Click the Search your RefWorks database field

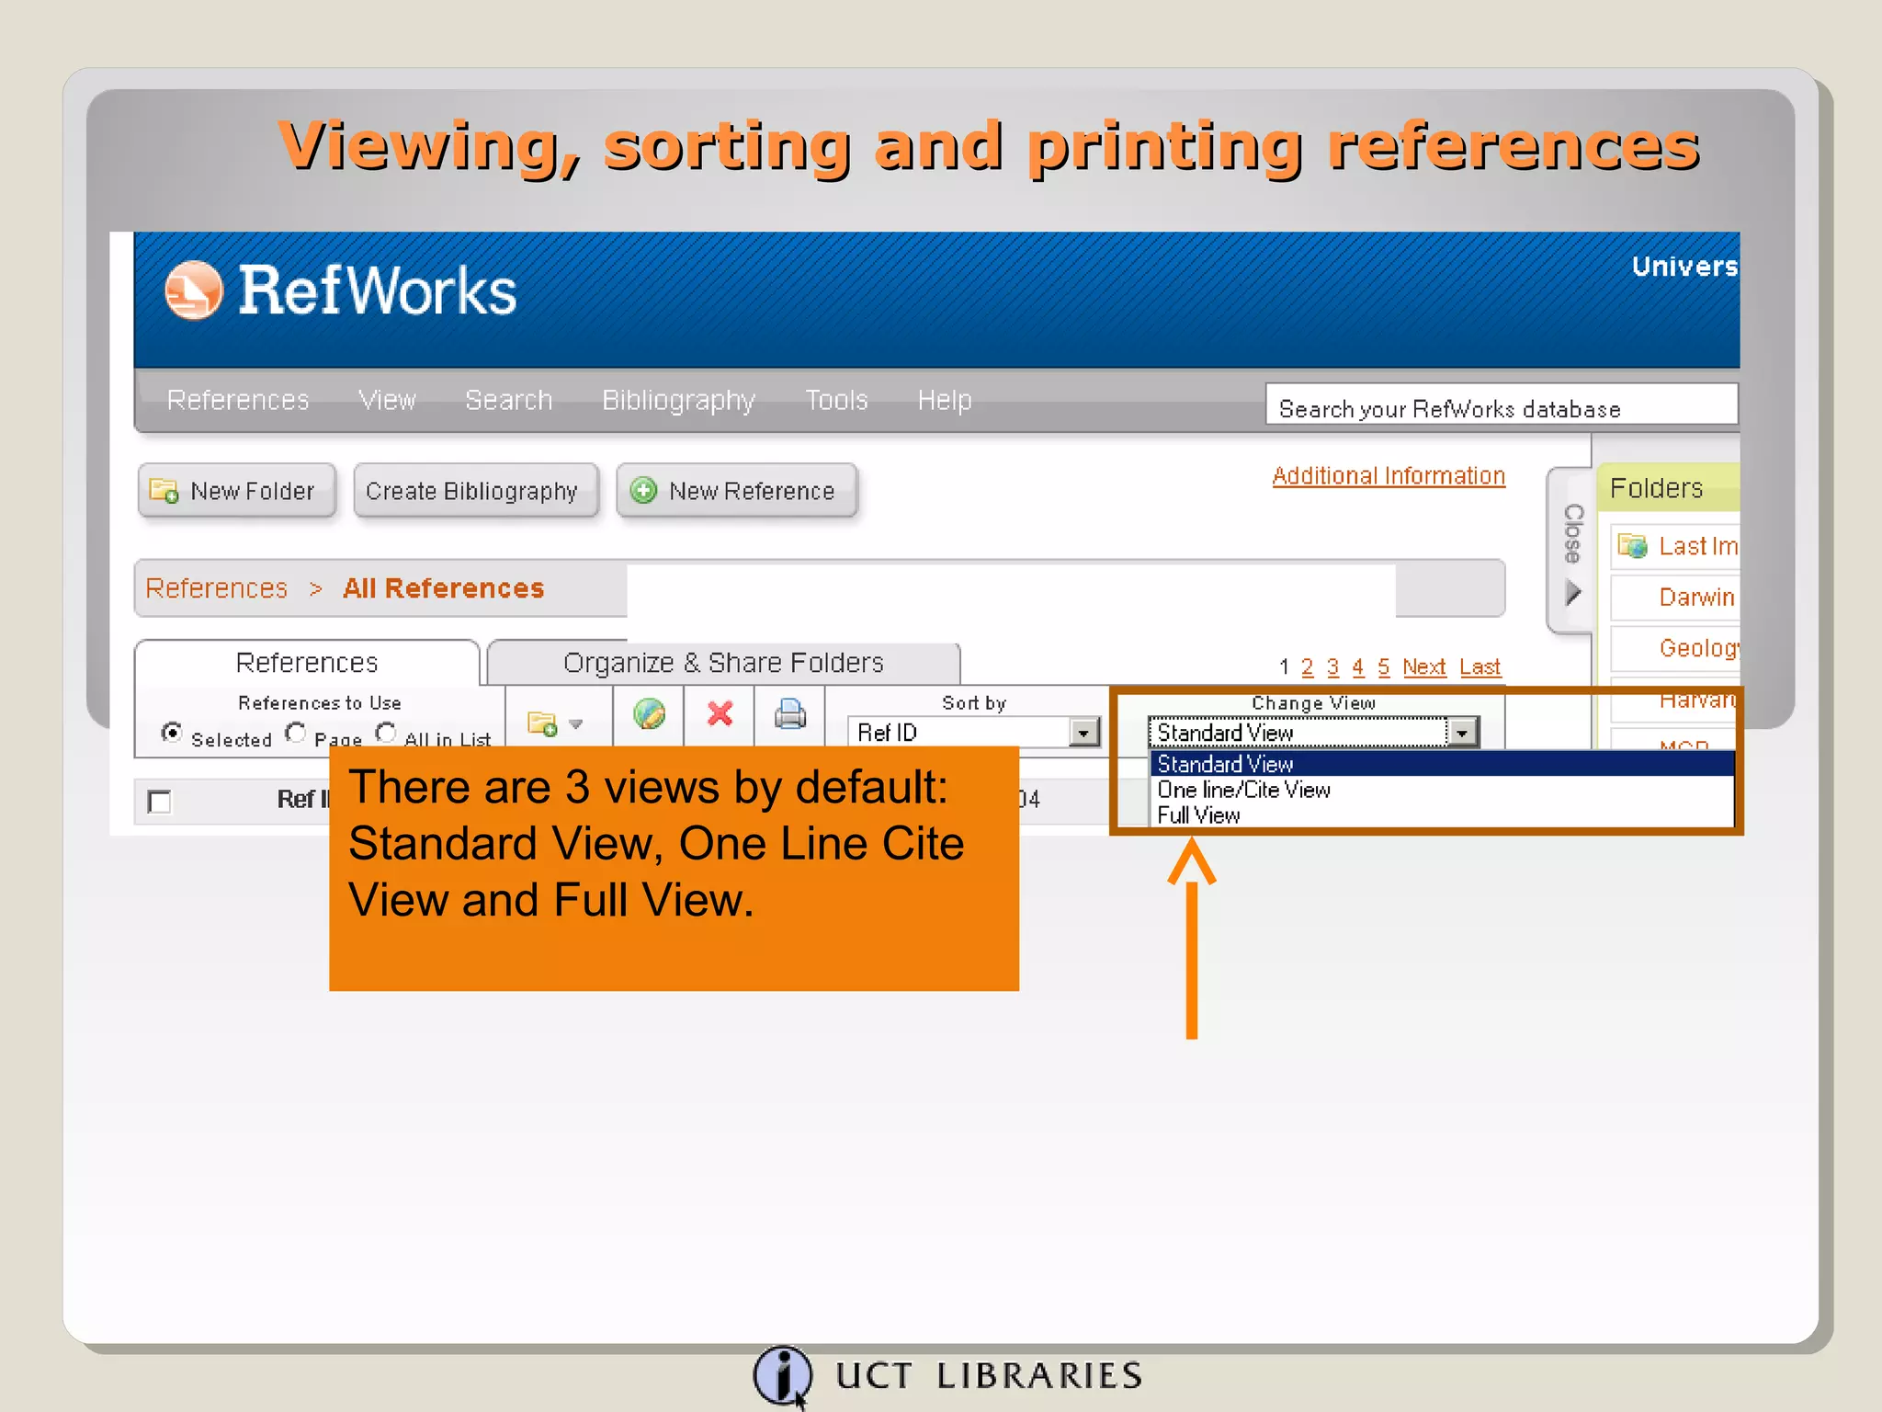click(x=1502, y=404)
